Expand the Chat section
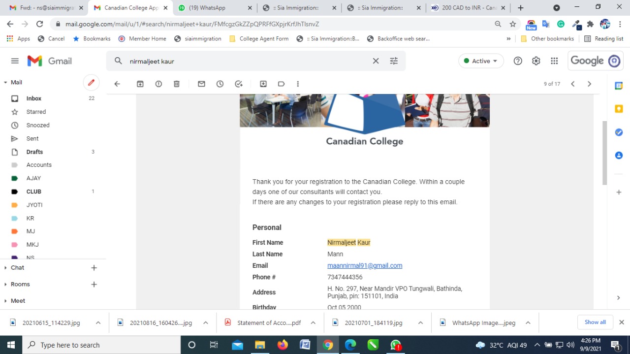 pos(5,268)
